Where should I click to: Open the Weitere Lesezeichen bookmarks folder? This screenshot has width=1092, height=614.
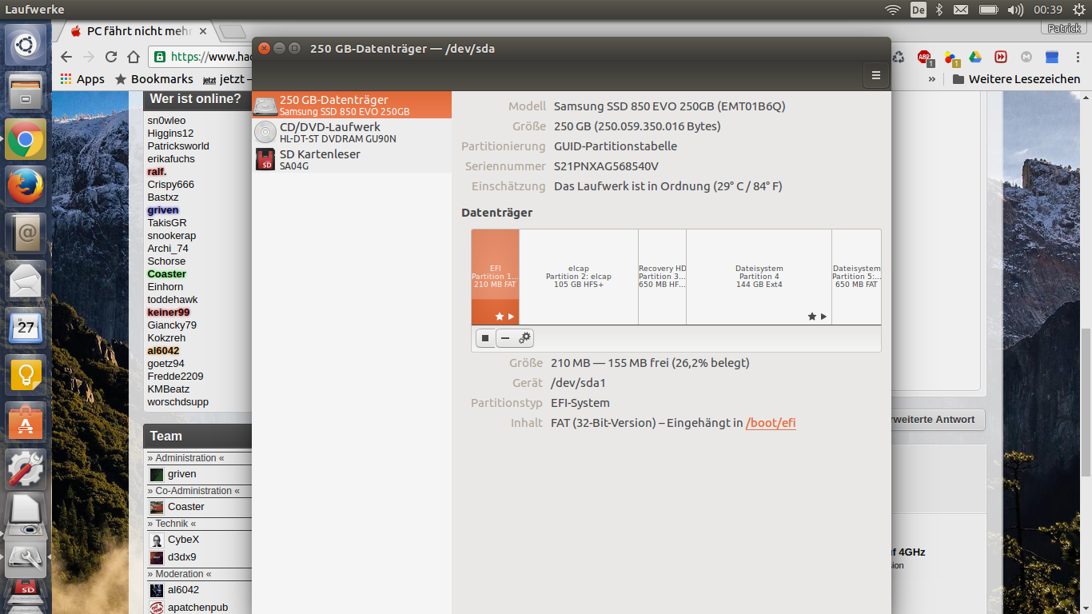(x=1016, y=79)
